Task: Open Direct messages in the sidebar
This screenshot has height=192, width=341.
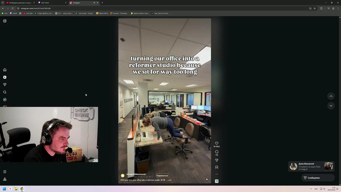Action: (x=5, y=85)
